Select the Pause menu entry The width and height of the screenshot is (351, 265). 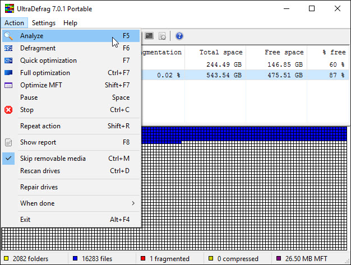71,97
